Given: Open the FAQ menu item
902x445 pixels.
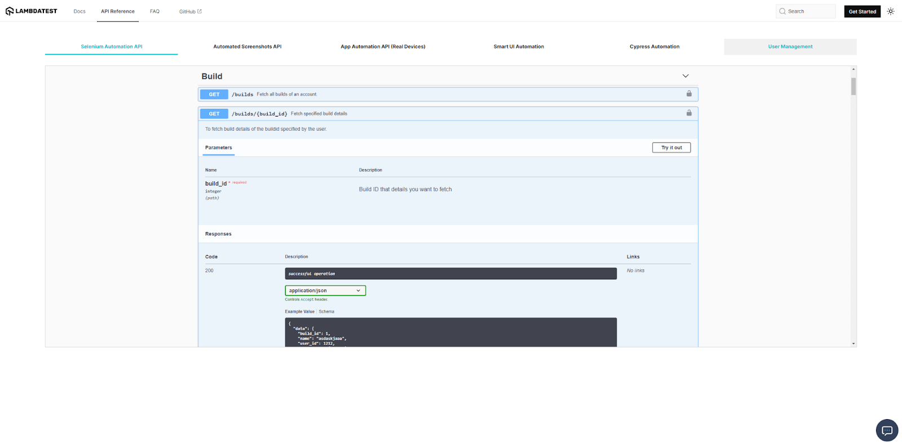Looking at the screenshot, I should pyautogui.click(x=154, y=11).
